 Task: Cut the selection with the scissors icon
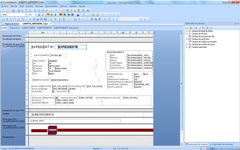[x=35, y=10]
